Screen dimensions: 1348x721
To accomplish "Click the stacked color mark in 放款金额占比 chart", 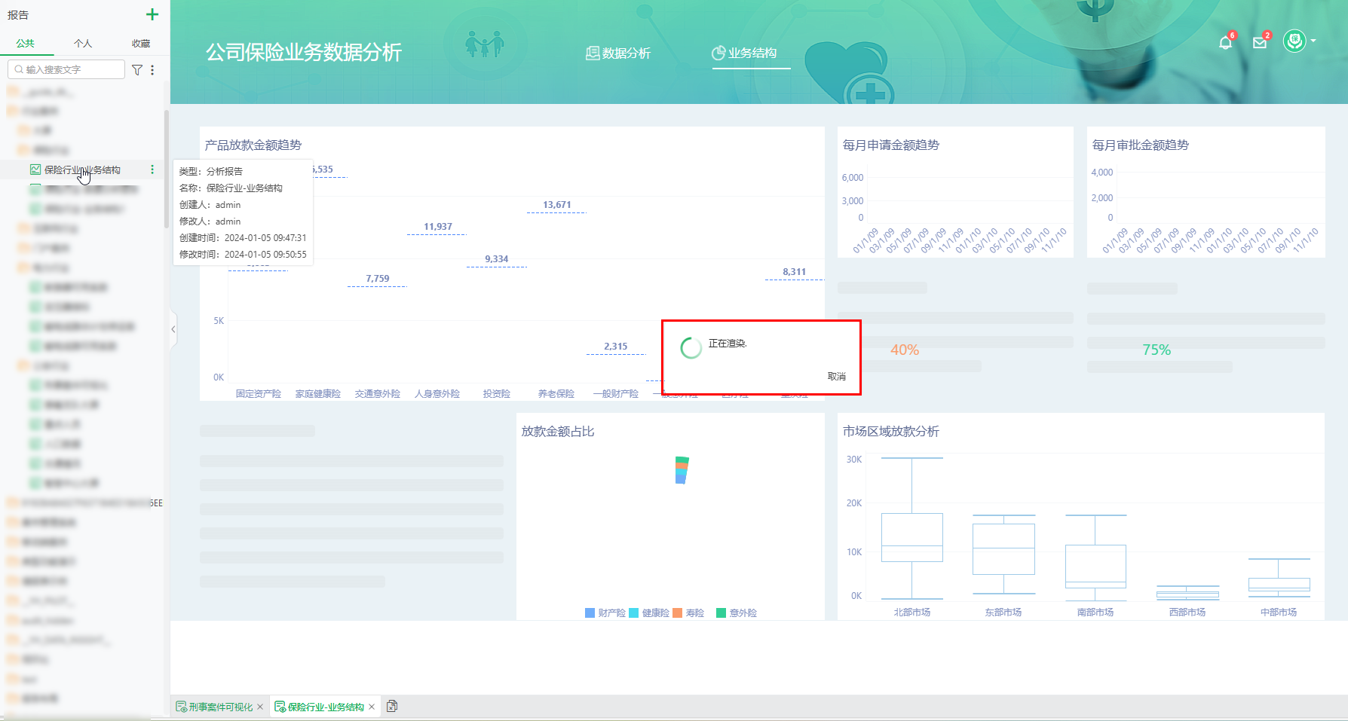I will pyautogui.click(x=682, y=470).
